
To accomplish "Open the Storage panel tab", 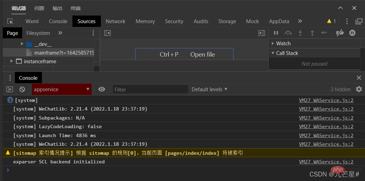I will tap(227, 21).
